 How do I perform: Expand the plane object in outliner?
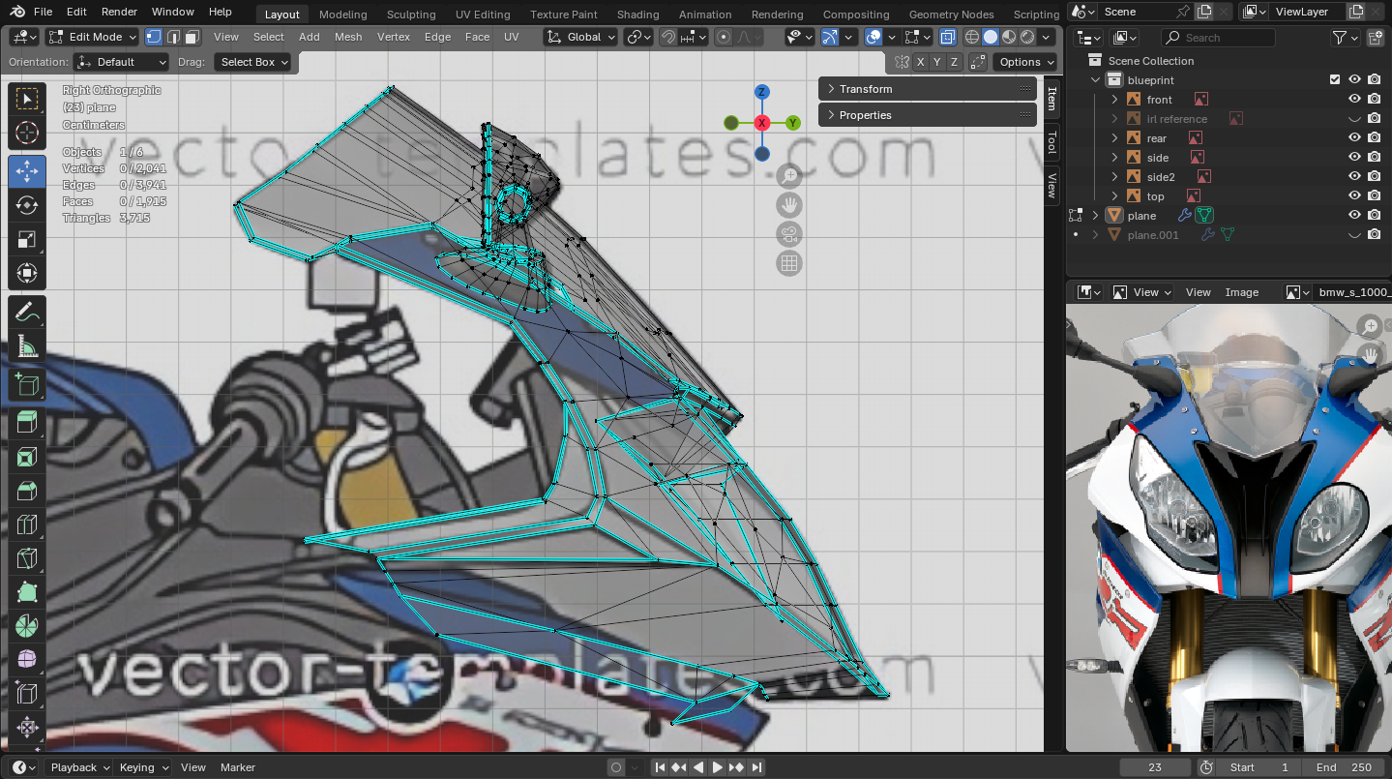[x=1096, y=216]
